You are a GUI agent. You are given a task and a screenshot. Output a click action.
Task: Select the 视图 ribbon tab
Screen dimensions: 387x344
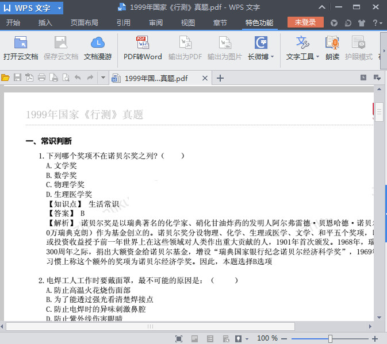(188, 23)
